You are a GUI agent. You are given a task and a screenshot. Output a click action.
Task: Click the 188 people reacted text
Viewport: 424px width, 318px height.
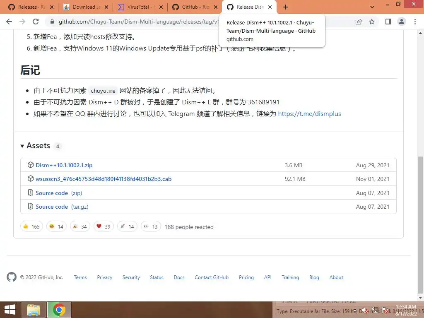pos(189,227)
